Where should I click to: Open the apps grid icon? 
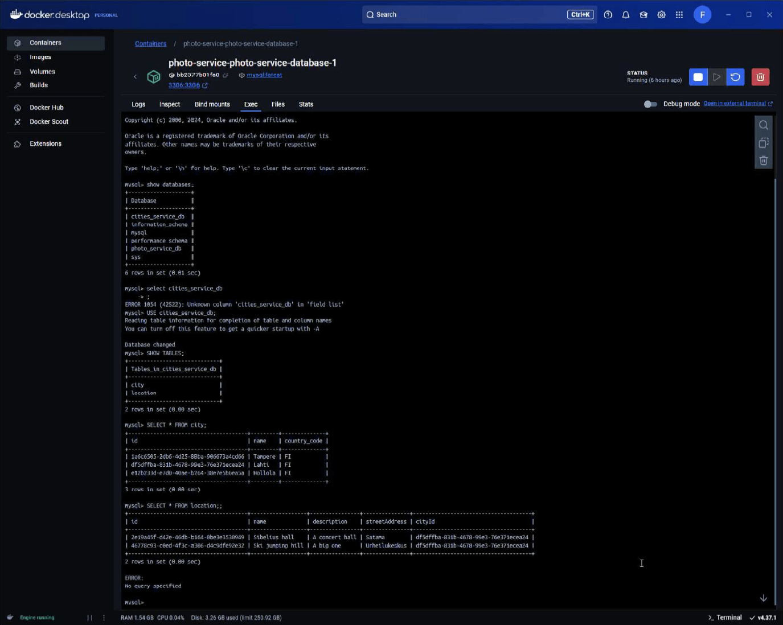tap(679, 15)
